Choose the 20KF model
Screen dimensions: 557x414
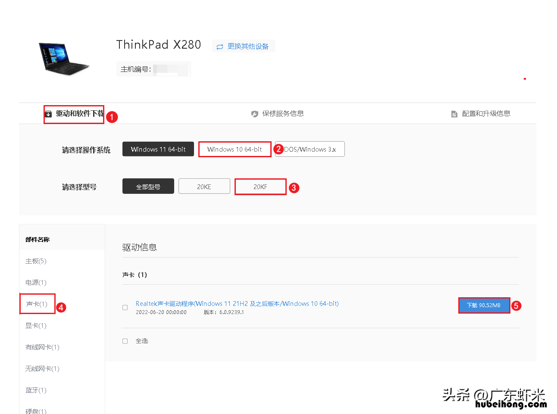pos(260,186)
